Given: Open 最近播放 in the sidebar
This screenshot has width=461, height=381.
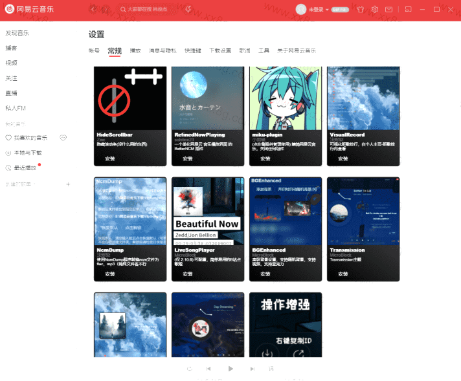Looking at the screenshot, I should click(21, 168).
